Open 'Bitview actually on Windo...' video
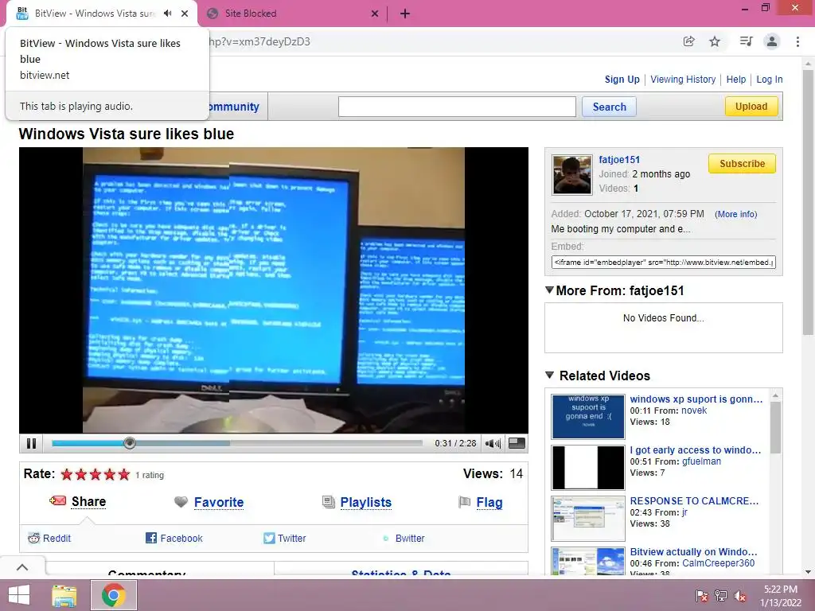This screenshot has height=611, width=815. (693, 552)
